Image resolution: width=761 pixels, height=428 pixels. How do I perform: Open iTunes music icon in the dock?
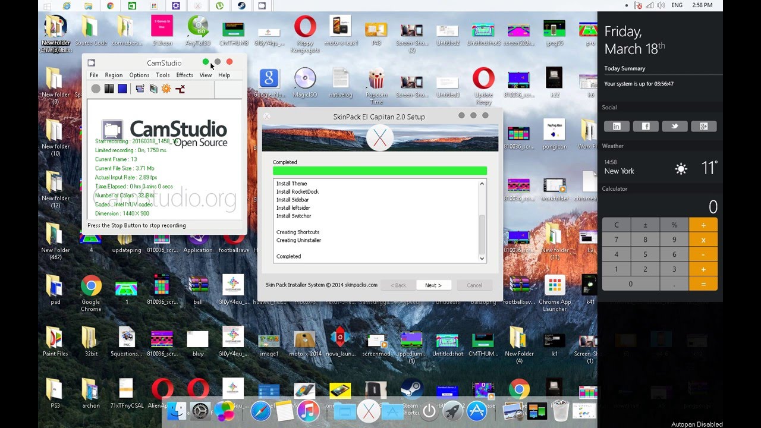(309, 411)
